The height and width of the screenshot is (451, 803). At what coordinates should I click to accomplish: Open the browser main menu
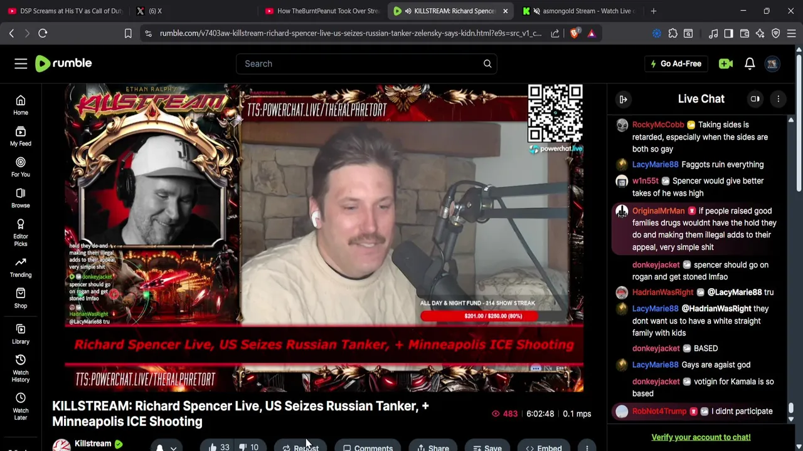[792, 33]
